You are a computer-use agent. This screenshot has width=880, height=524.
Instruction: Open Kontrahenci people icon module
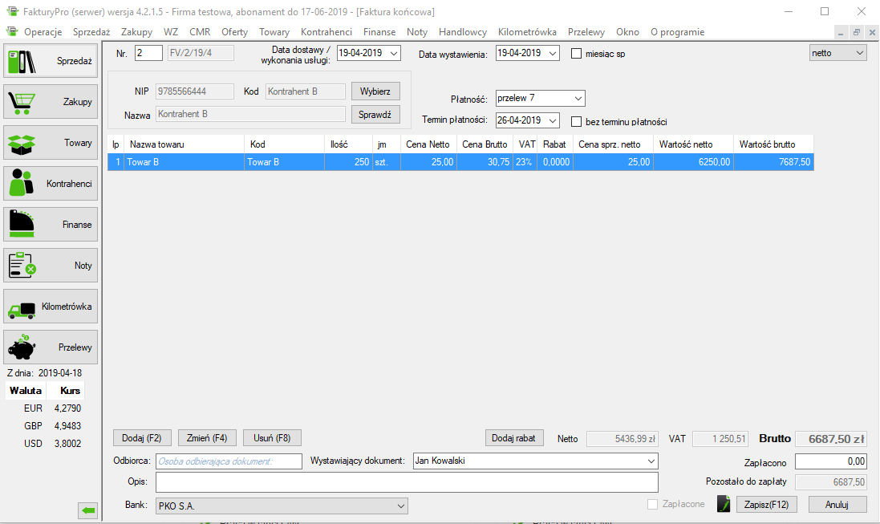click(x=51, y=184)
